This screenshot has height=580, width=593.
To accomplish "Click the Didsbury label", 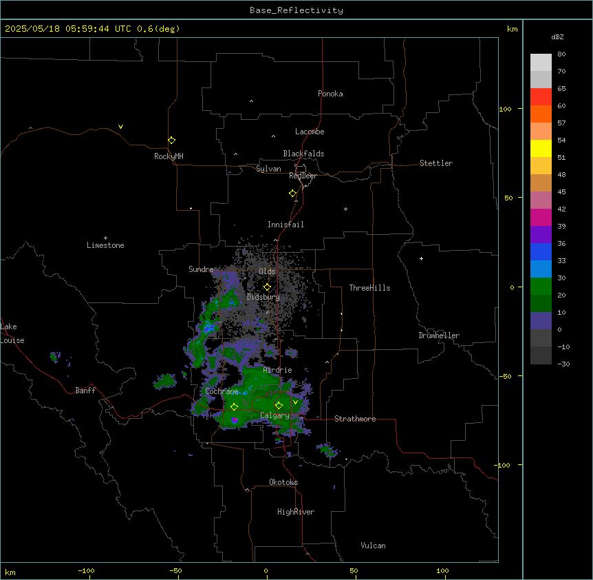I will 263,297.
